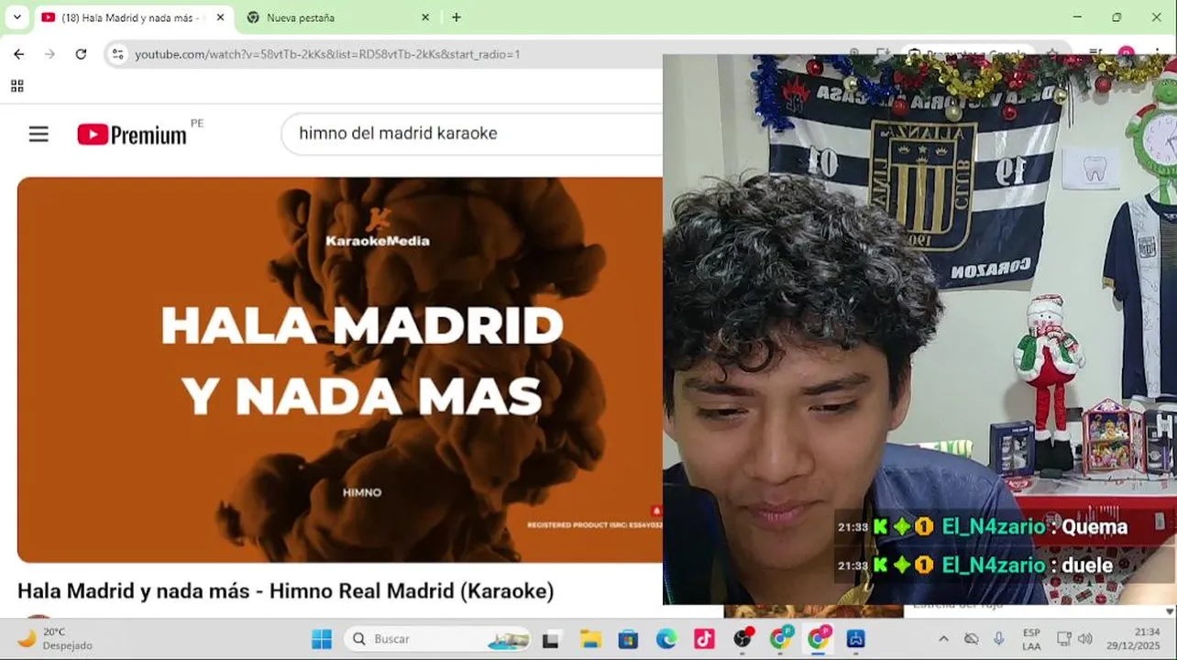Open Task View on the taskbar
The width and height of the screenshot is (1177, 660).
551,639
